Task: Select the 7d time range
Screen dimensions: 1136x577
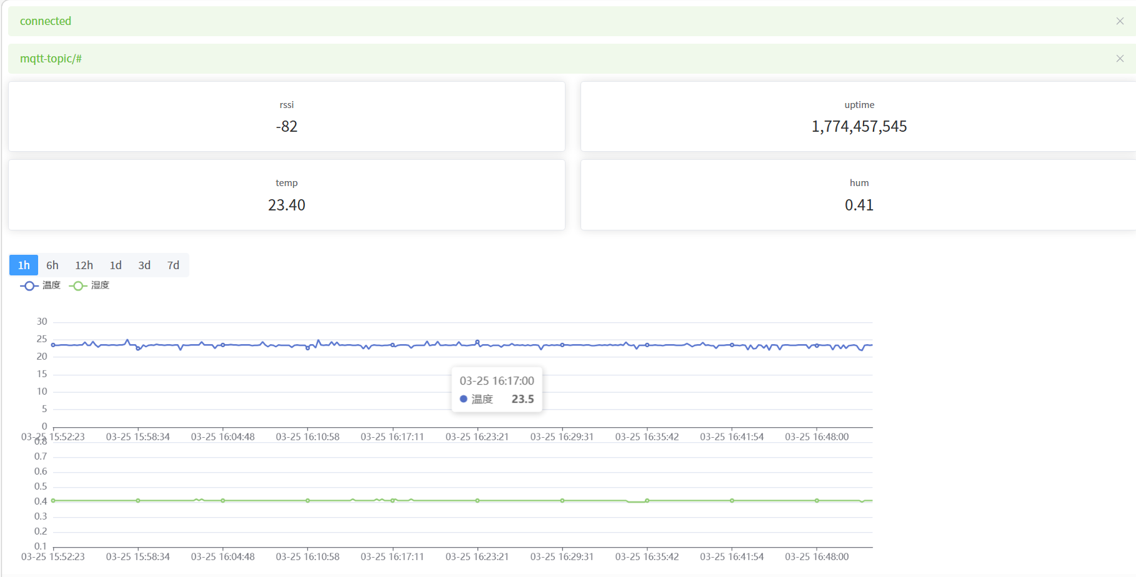Action: 173,265
